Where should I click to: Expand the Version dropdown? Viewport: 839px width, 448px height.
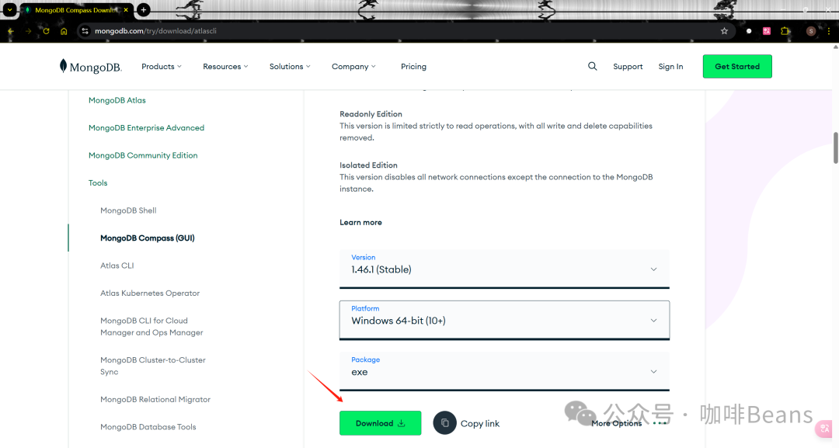tap(504, 269)
